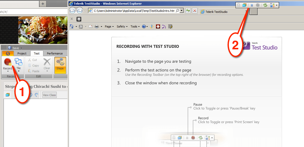Click the RSS feeds icon
The image size is (304, 147).
pyautogui.click(x=81, y=27)
